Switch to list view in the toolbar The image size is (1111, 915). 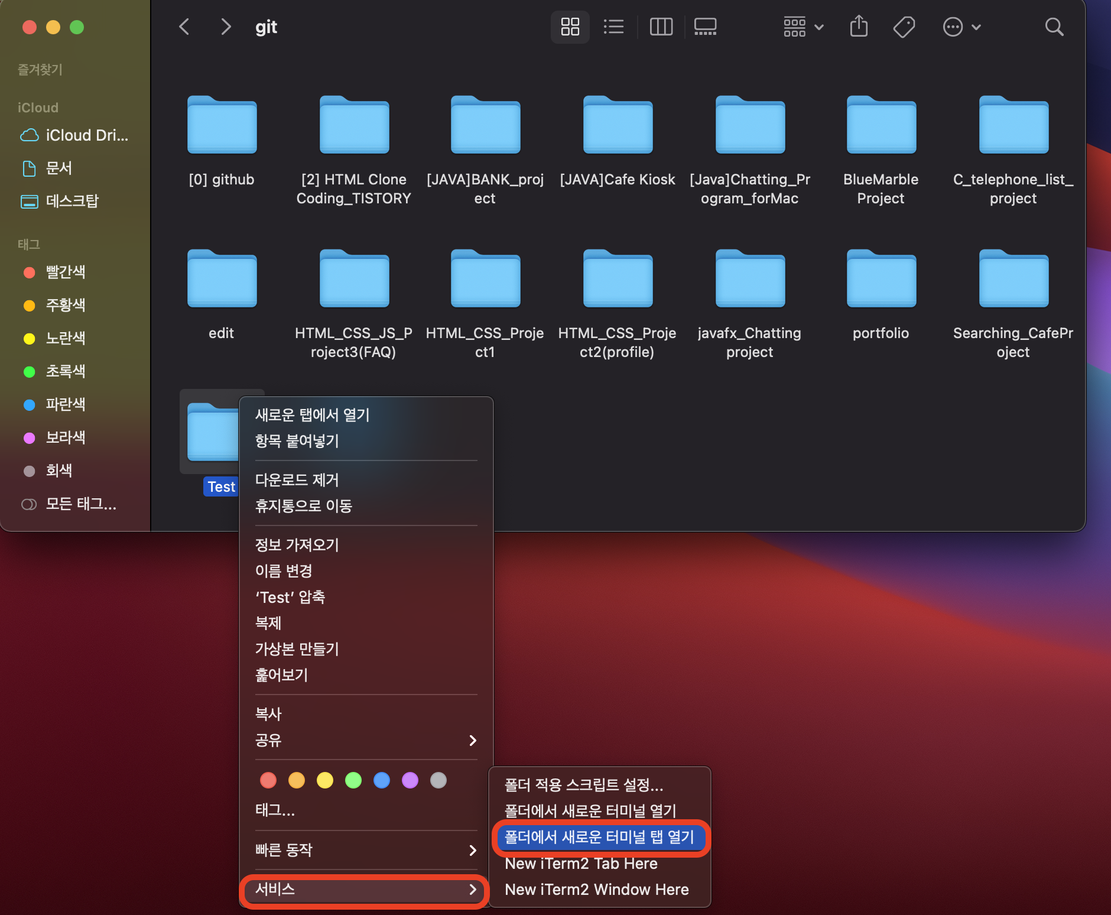(x=613, y=27)
